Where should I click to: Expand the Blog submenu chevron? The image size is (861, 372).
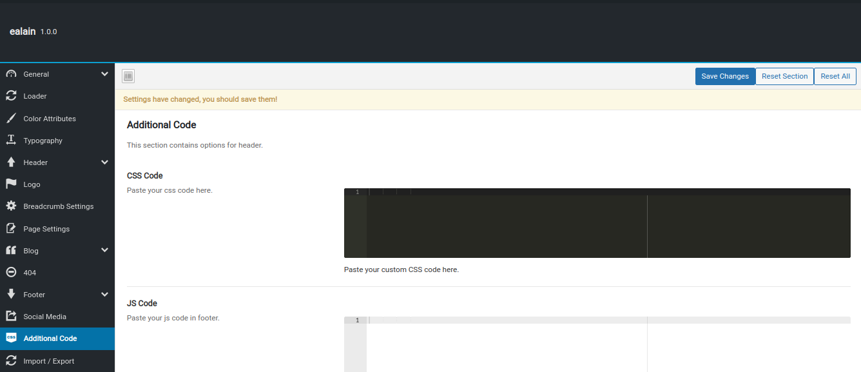[104, 250]
